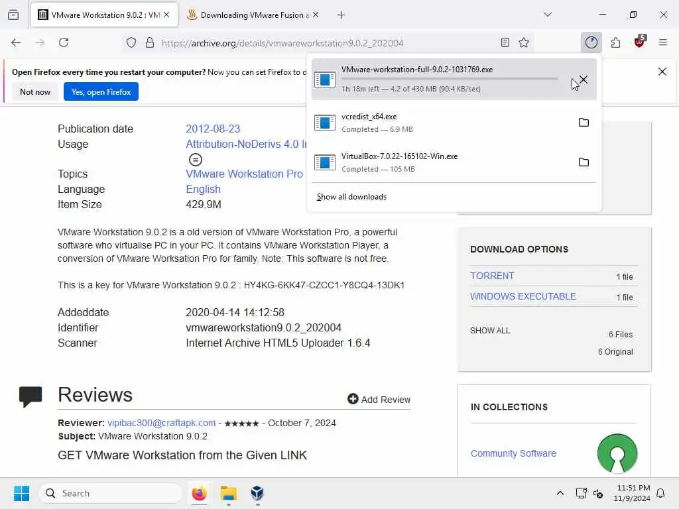Open the 2012-08-23 publication date link
This screenshot has height=509, width=679.
click(x=213, y=129)
